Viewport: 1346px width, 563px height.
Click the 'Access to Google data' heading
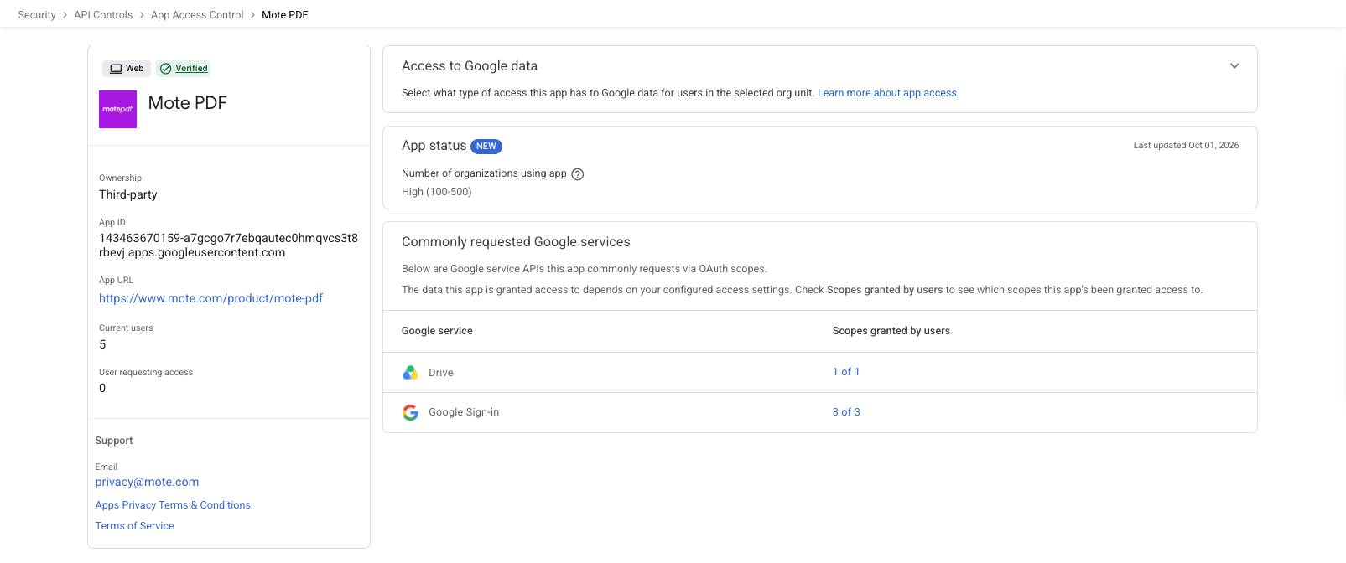470,66
